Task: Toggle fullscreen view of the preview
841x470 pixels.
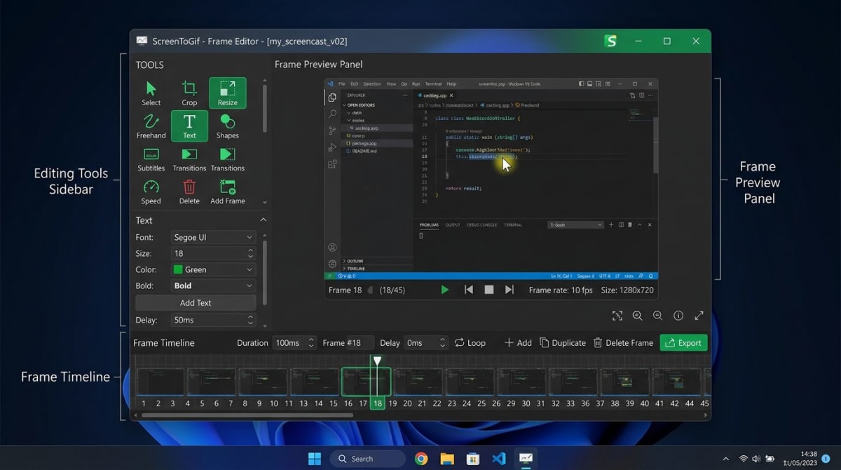Action: pyautogui.click(x=699, y=316)
